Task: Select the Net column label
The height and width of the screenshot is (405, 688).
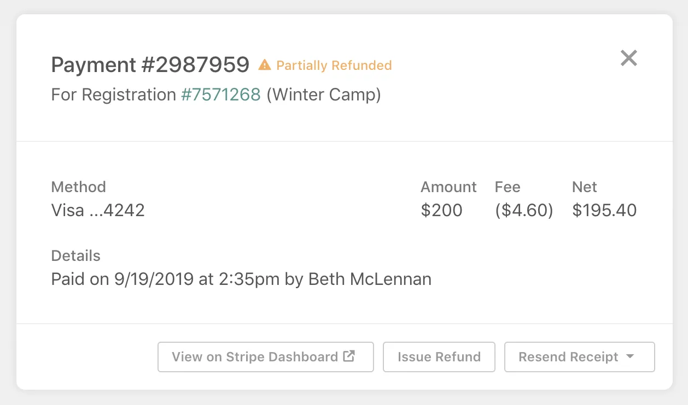Action: (x=584, y=187)
